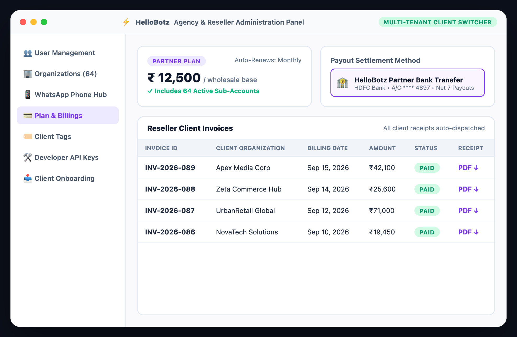This screenshot has width=517, height=337.
Task: Click the HelloBotz lightning bolt logo
Action: (x=126, y=22)
